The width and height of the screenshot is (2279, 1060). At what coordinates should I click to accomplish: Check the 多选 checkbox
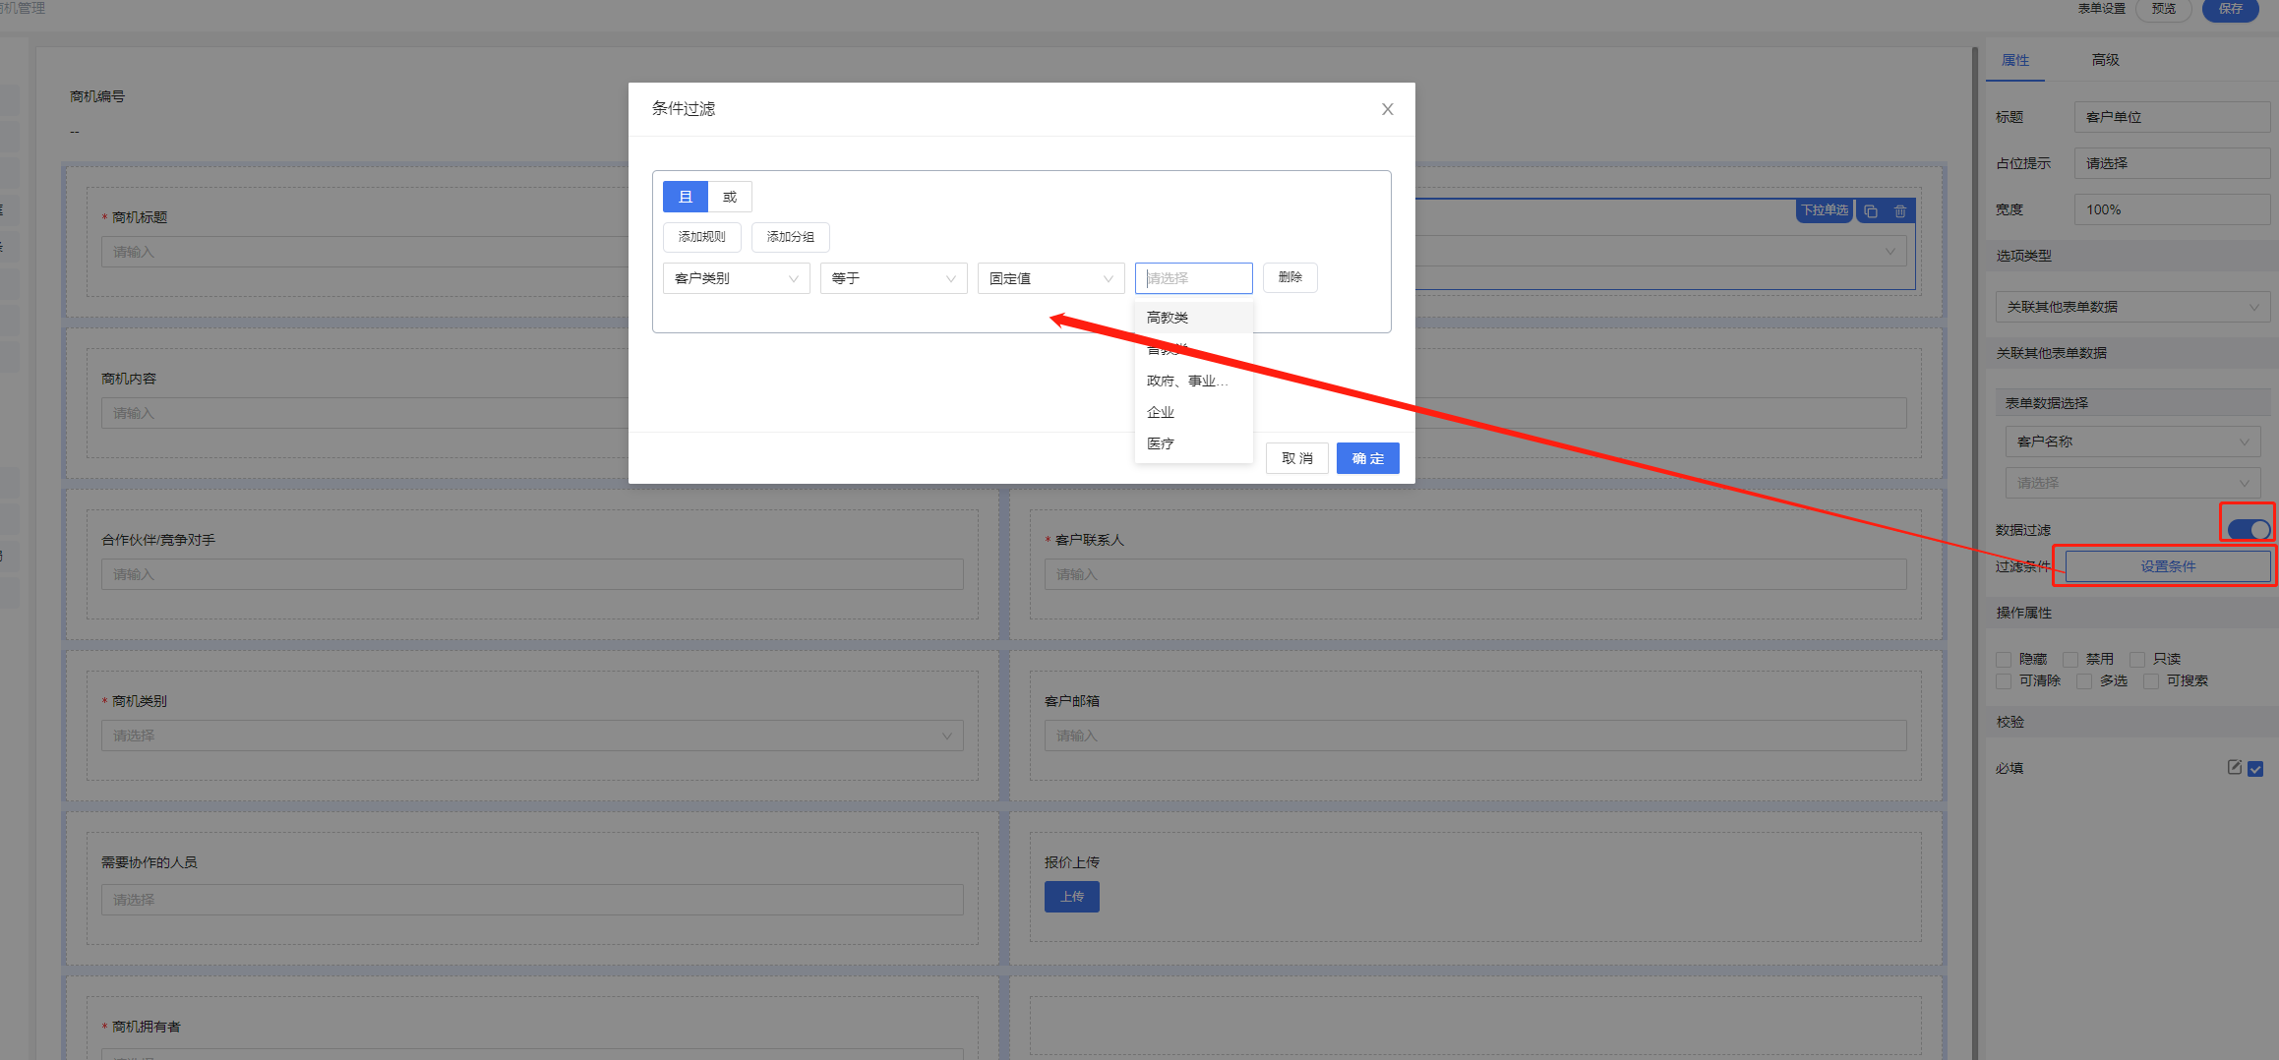coord(2084,681)
